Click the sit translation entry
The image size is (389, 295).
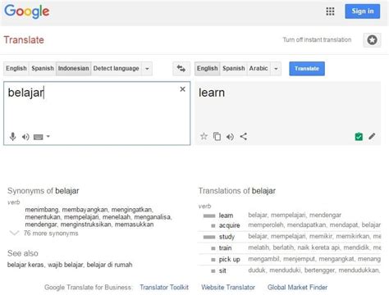[222, 270]
